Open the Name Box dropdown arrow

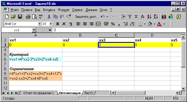point(34,30)
